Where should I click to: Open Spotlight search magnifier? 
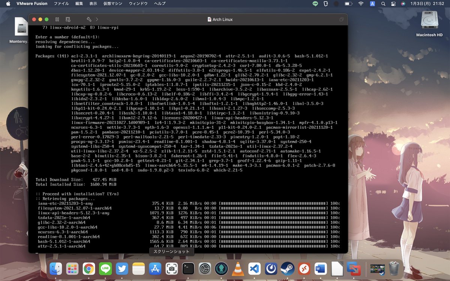point(383,4)
